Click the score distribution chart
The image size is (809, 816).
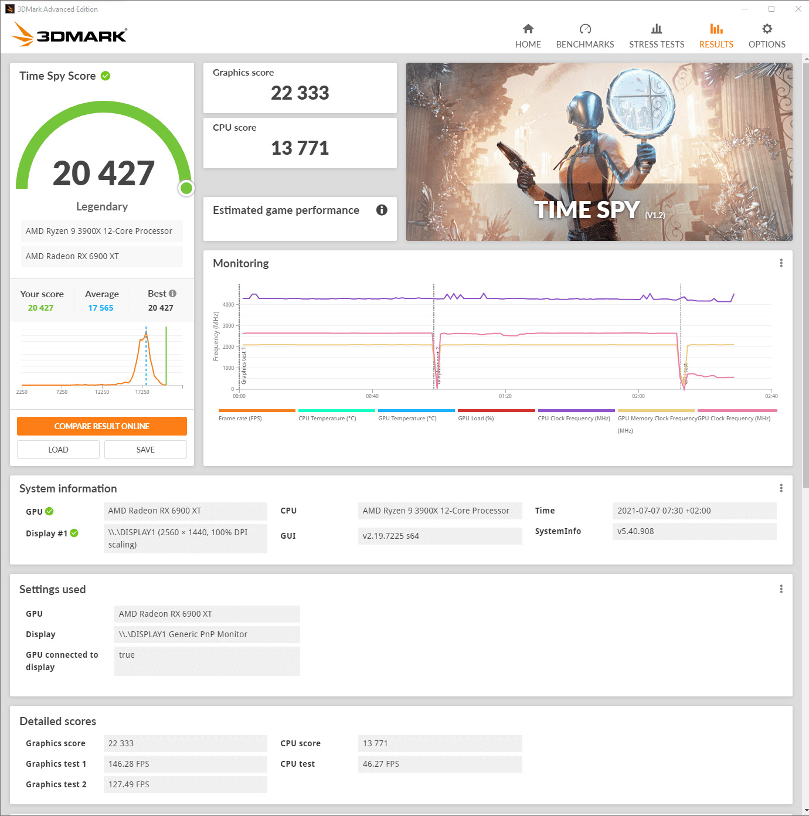click(102, 359)
